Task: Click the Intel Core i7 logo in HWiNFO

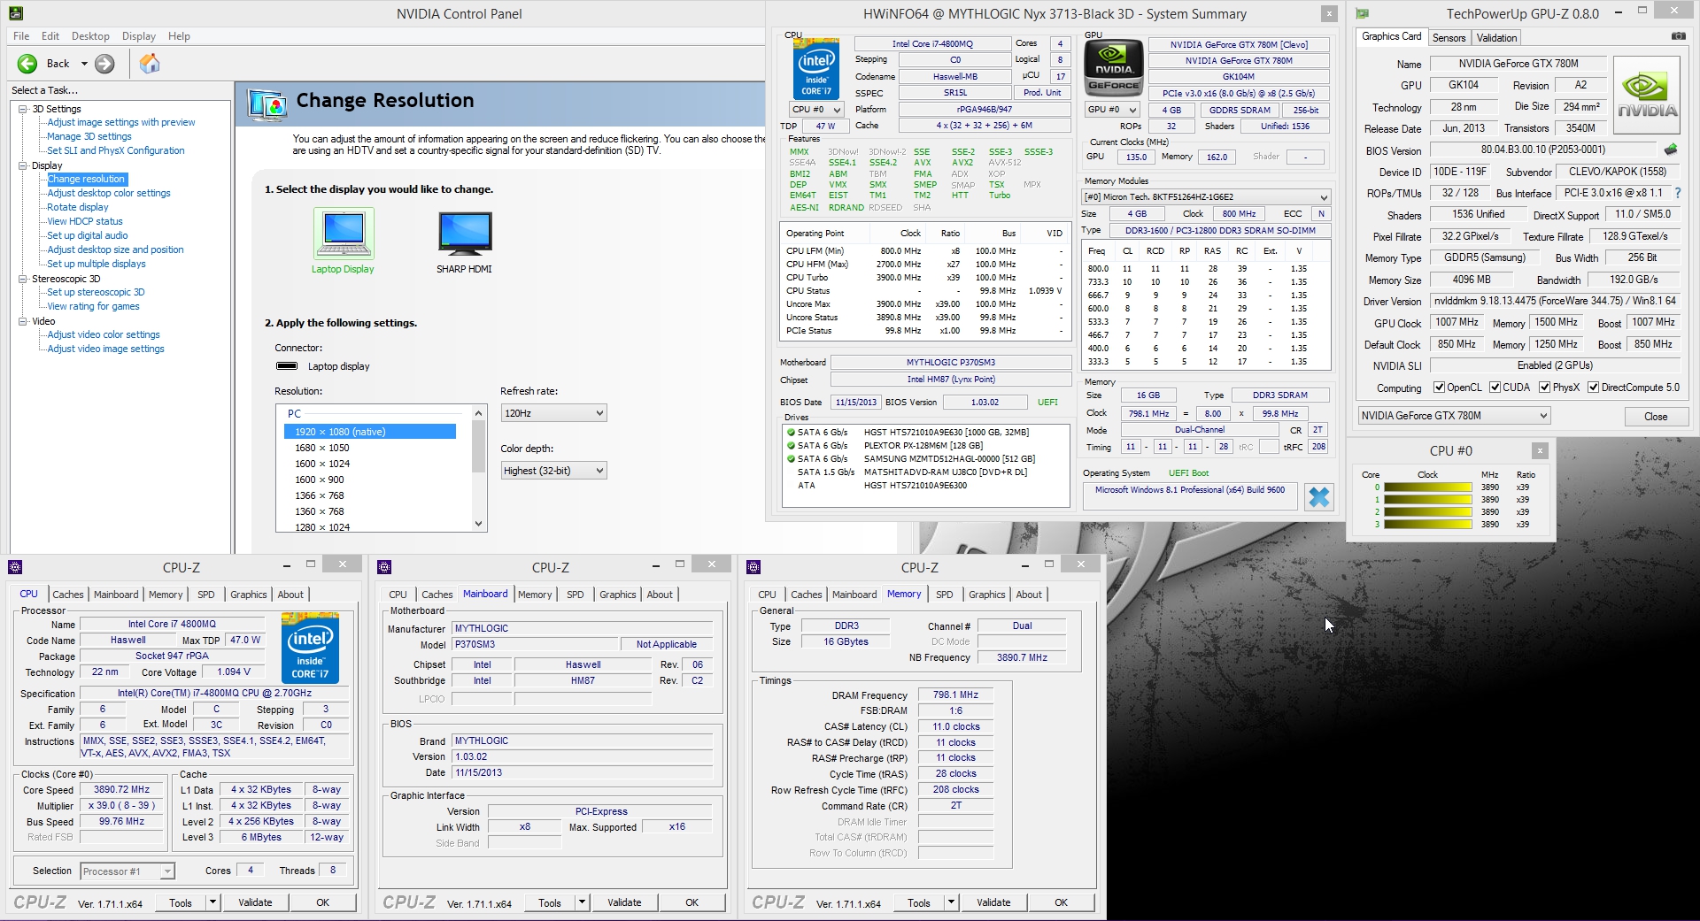Action: click(816, 69)
